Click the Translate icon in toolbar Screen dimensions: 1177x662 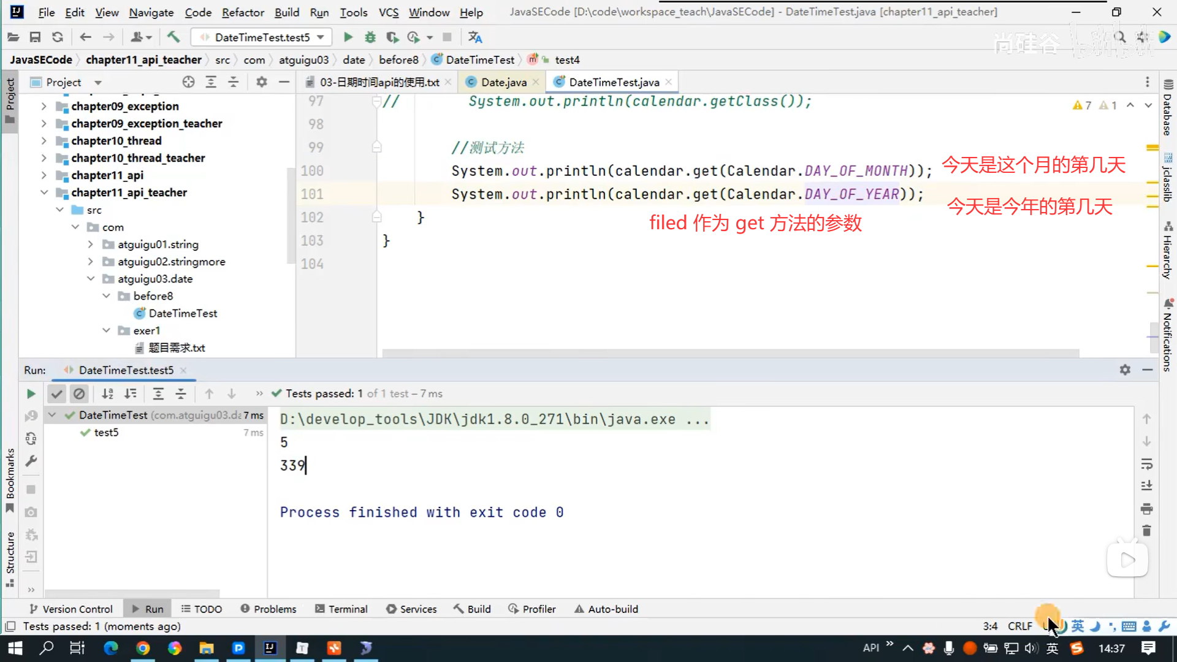475,37
